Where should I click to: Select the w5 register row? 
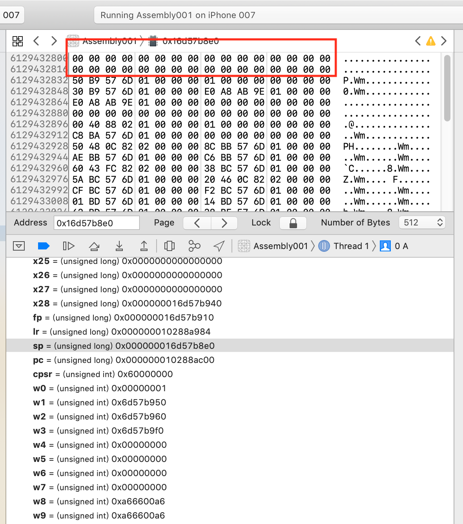point(230,459)
